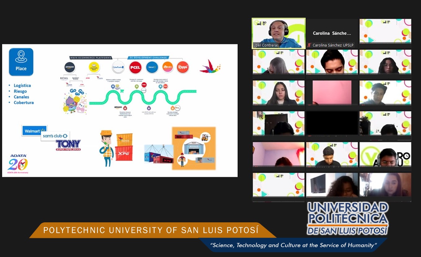421x257 pixels.
Task: Select the 'Cobertura' bullet text
Action: click(x=24, y=102)
